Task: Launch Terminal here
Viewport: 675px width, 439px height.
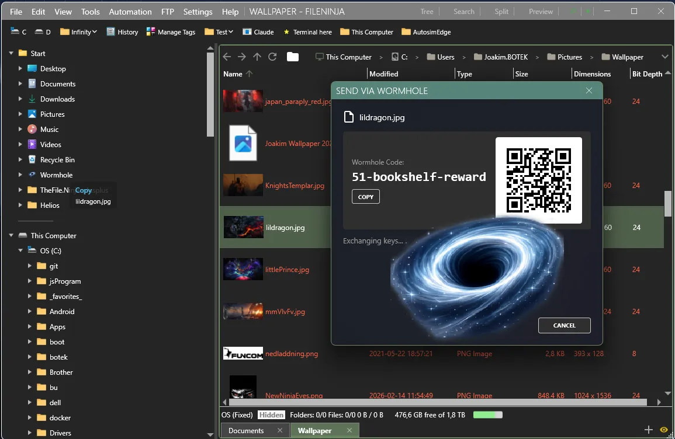Action: click(307, 32)
